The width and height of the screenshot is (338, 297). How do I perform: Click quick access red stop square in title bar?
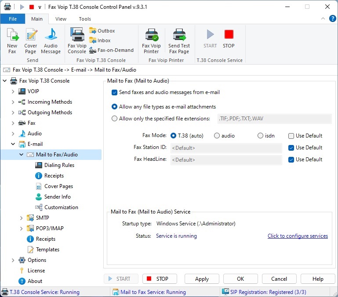[x=32, y=7]
